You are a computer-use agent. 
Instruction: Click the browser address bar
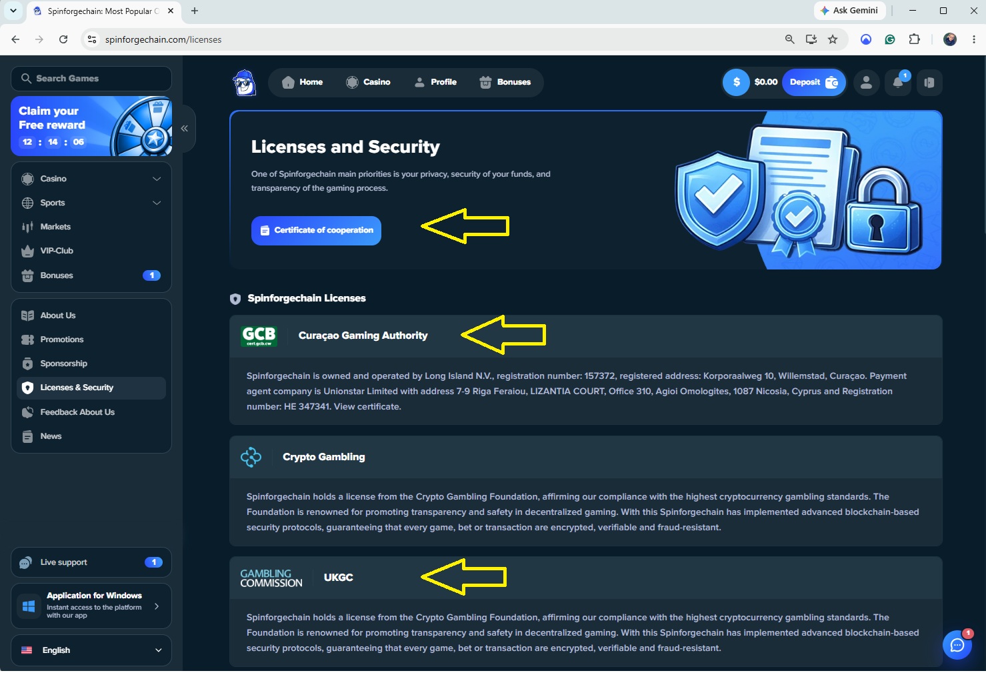[440, 39]
